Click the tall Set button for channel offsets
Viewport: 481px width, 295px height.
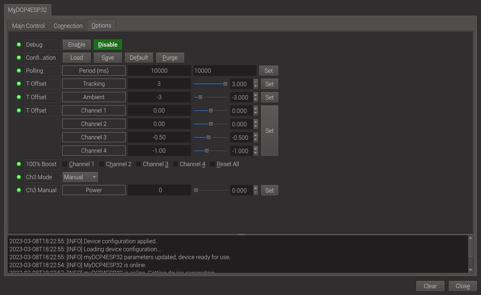point(270,131)
